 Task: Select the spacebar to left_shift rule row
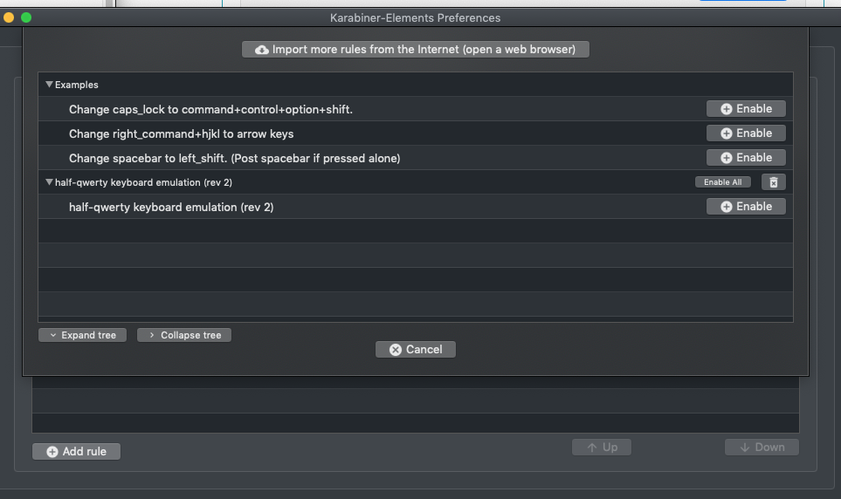click(x=415, y=158)
